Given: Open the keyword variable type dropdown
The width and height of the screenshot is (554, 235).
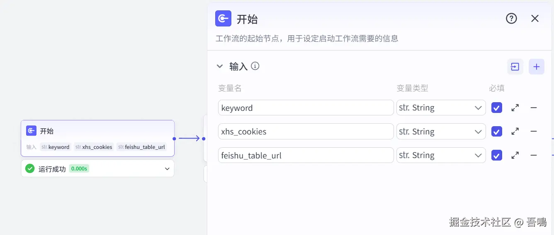Looking at the screenshot, I should coord(441,108).
